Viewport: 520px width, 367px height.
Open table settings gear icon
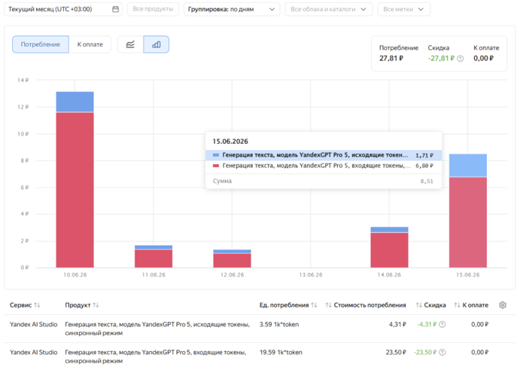click(503, 305)
